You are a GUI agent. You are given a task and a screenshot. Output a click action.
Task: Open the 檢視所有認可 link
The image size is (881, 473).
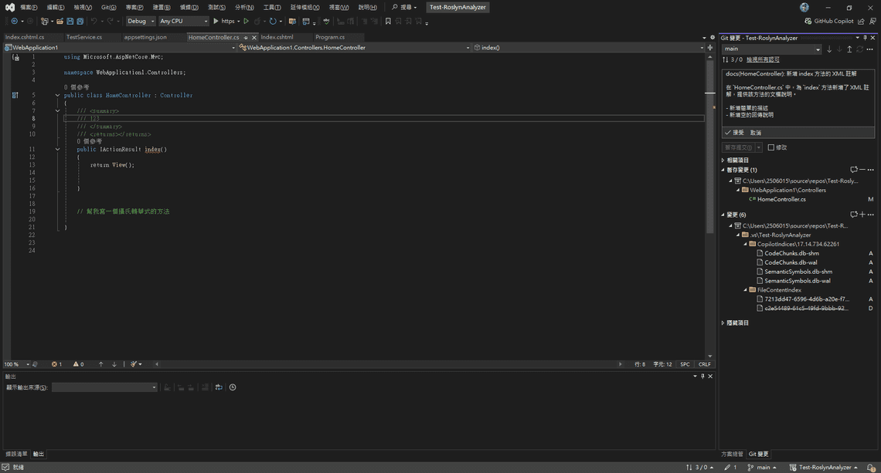click(x=762, y=59)
